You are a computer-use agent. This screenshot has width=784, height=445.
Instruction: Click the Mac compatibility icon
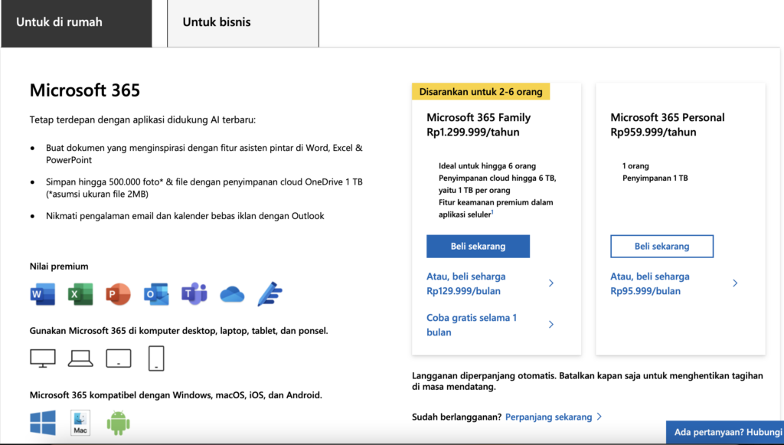pos(81,423)
